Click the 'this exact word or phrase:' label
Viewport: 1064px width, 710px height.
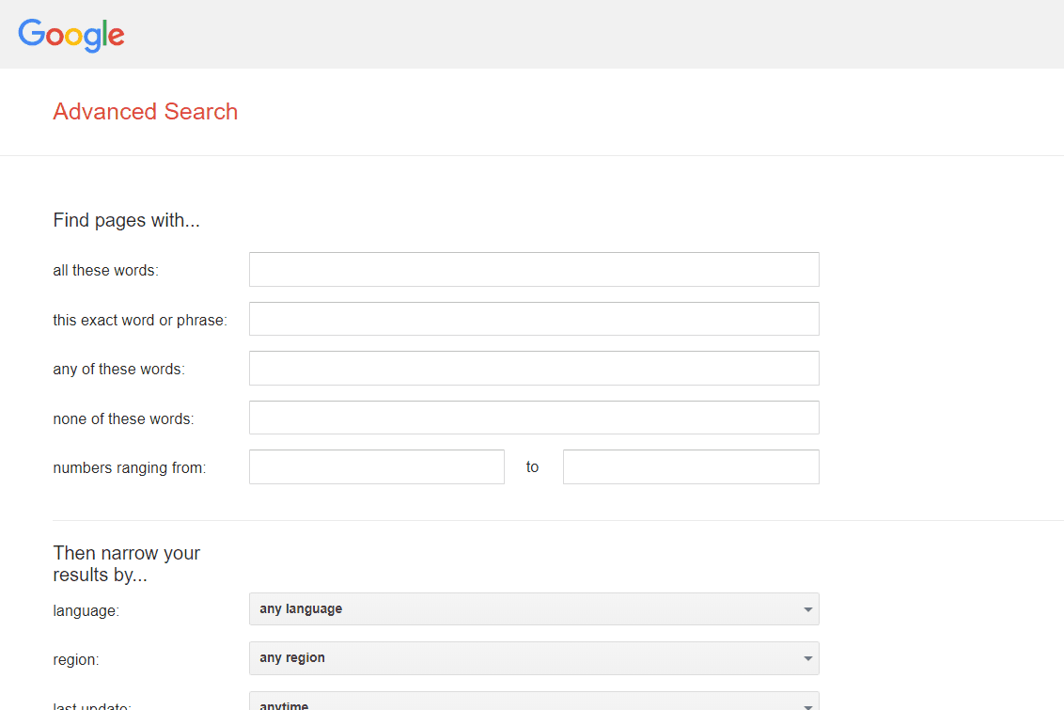point(140,321)
